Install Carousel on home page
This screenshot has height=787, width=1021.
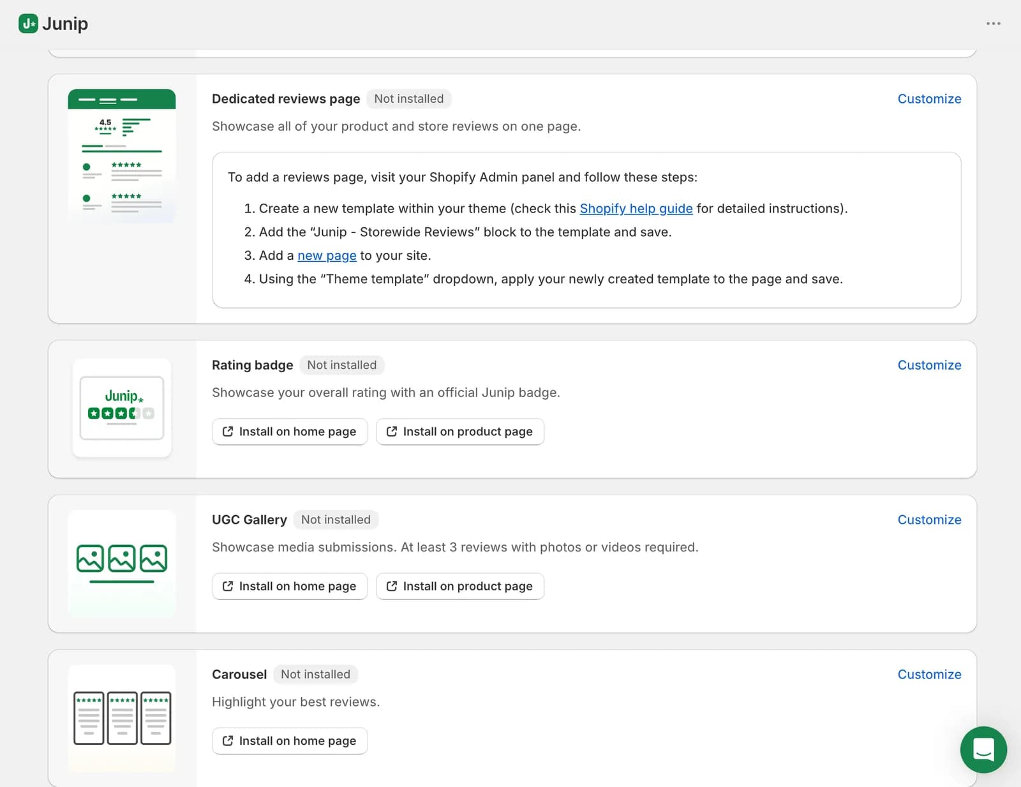click(290, 740)
